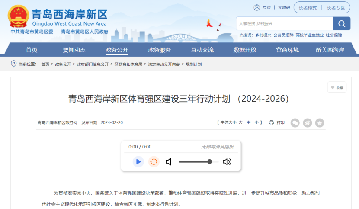Click the search input field
359x209 pixels.
[284, 23]
